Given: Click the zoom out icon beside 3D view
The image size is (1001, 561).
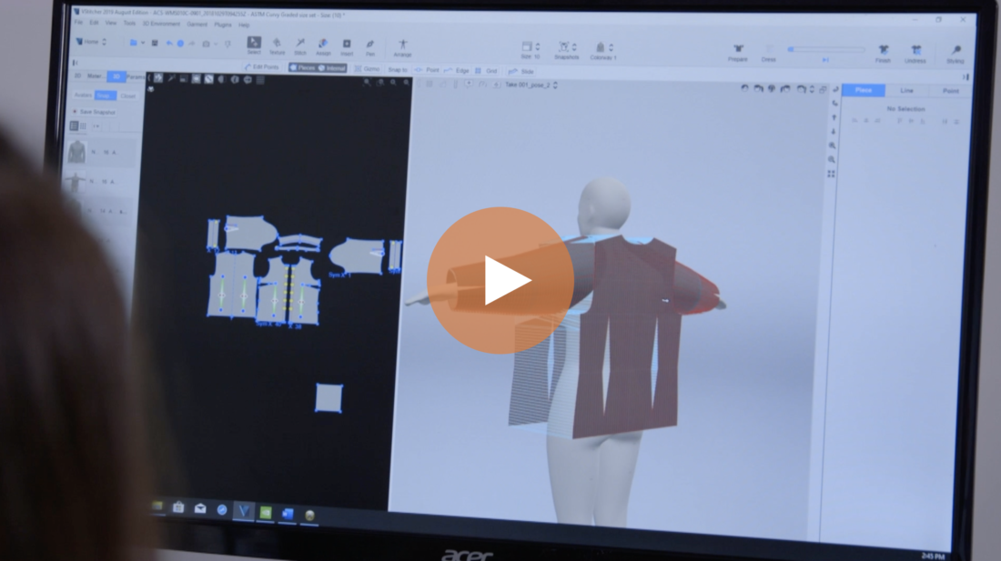Looking at the screenshot, I should [x=831, y=160].
